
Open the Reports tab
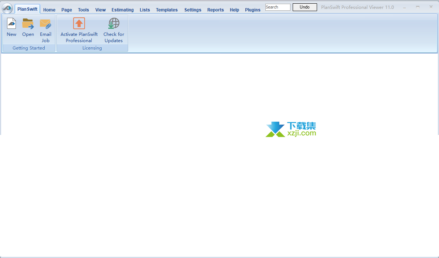click(x=215, y=10)
